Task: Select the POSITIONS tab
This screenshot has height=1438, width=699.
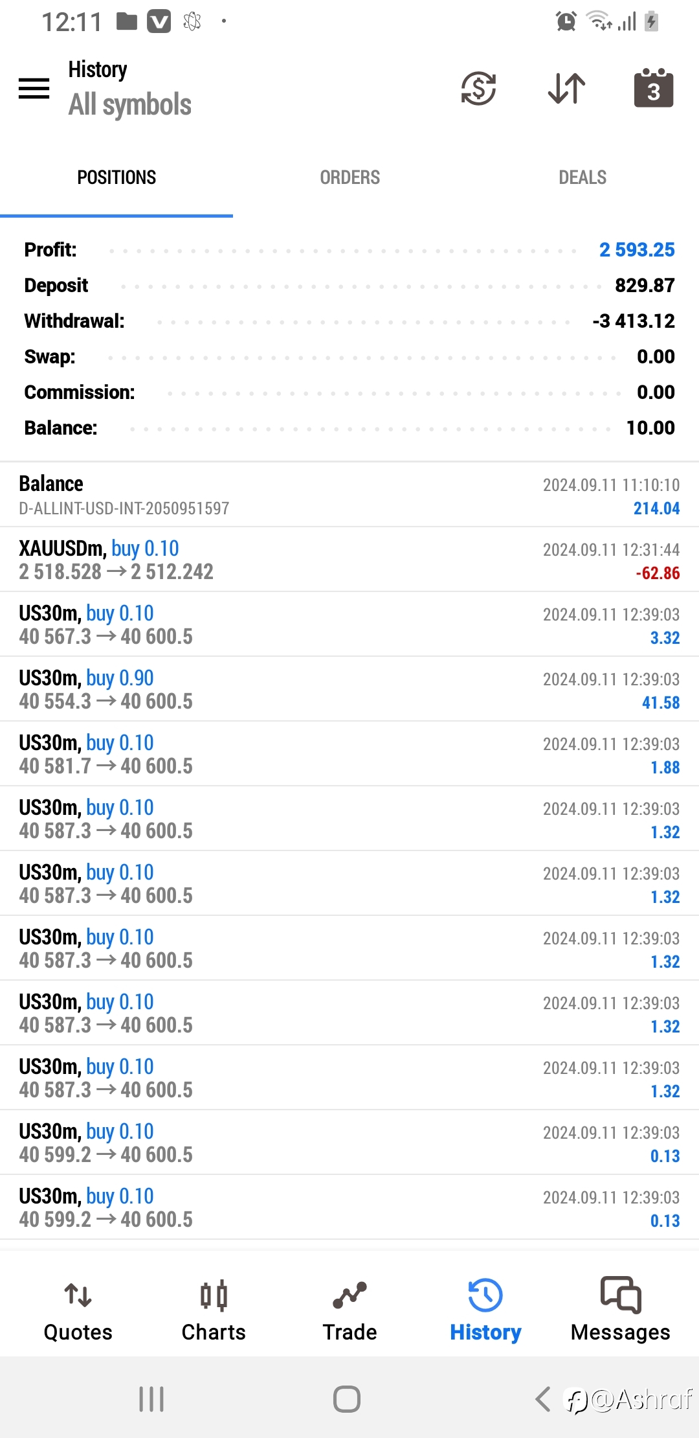Action: [x=116, y=177]
